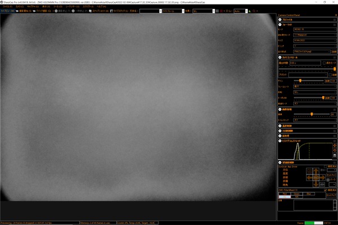The width and height of the screenshot is (338, 225).
Task: Click the Live View toolbar button
Action: tap(7, 11)
